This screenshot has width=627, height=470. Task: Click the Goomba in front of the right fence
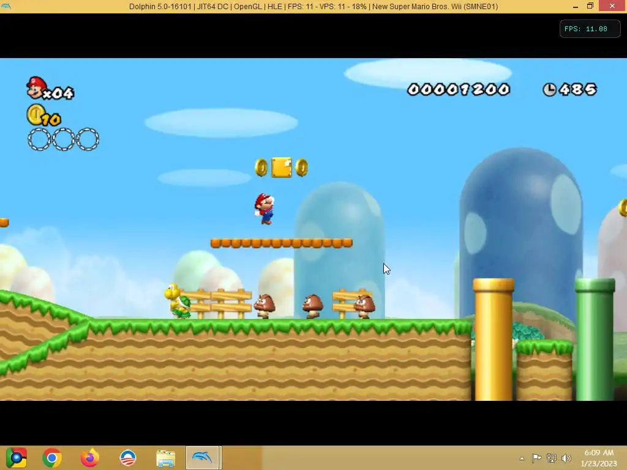364,306
